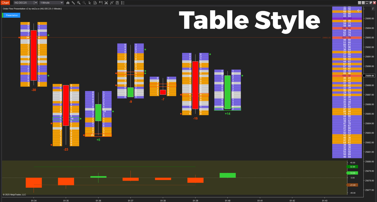The height and width of the screenshot is (202, 377).
Task: Open the Strategies icon in toolbar
Action: pos(117,3)
